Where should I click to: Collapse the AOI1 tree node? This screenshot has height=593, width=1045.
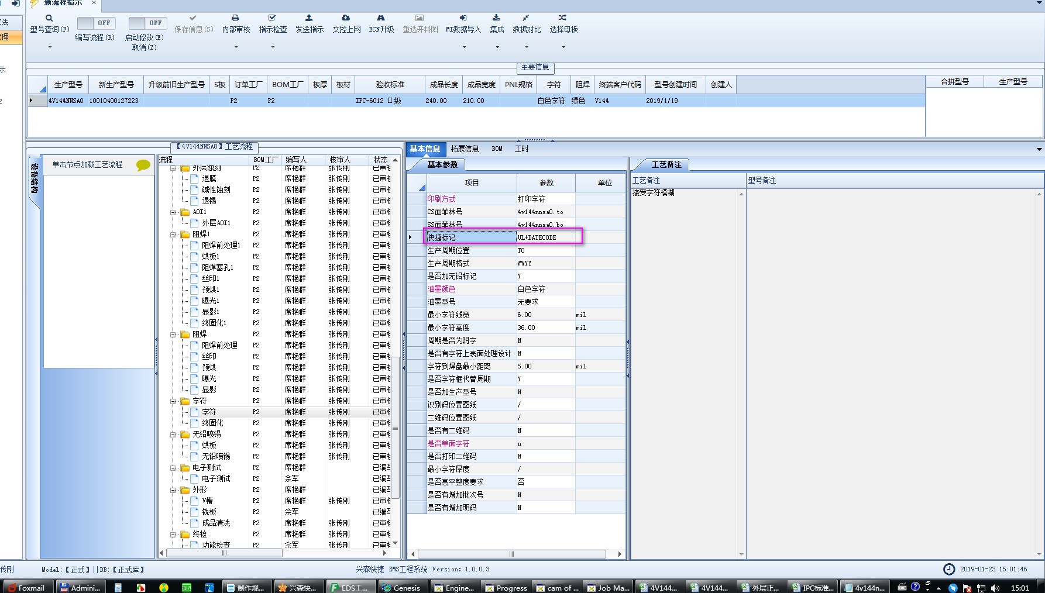point(173,212)
